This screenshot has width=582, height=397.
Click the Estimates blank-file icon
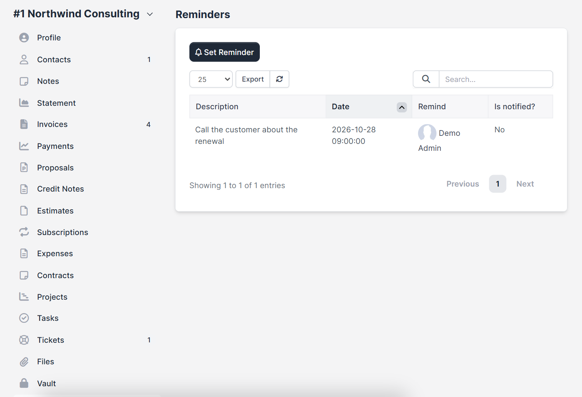click(x=24, y=210)
